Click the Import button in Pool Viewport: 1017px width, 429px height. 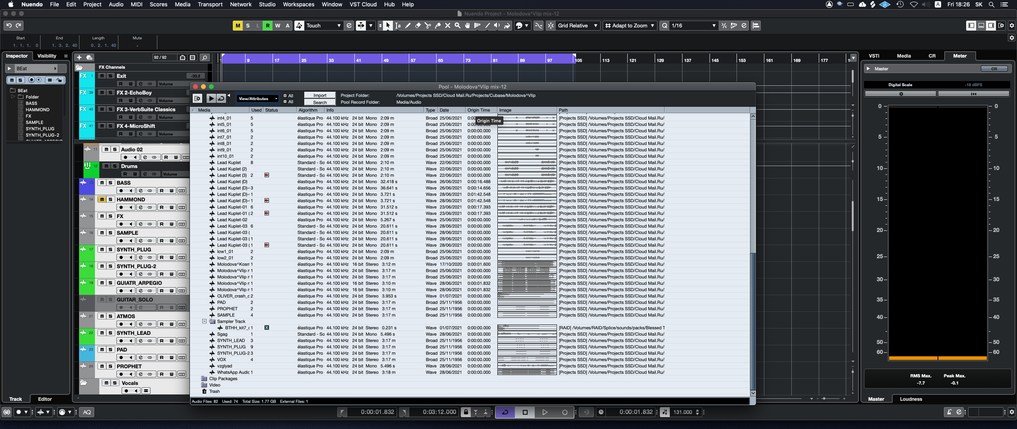point(320,95)
